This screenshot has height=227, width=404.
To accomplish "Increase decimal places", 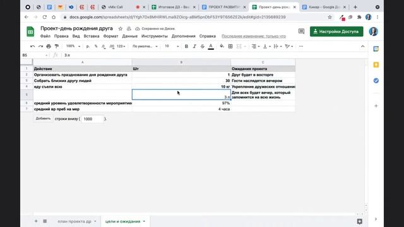I will point(112,46).
